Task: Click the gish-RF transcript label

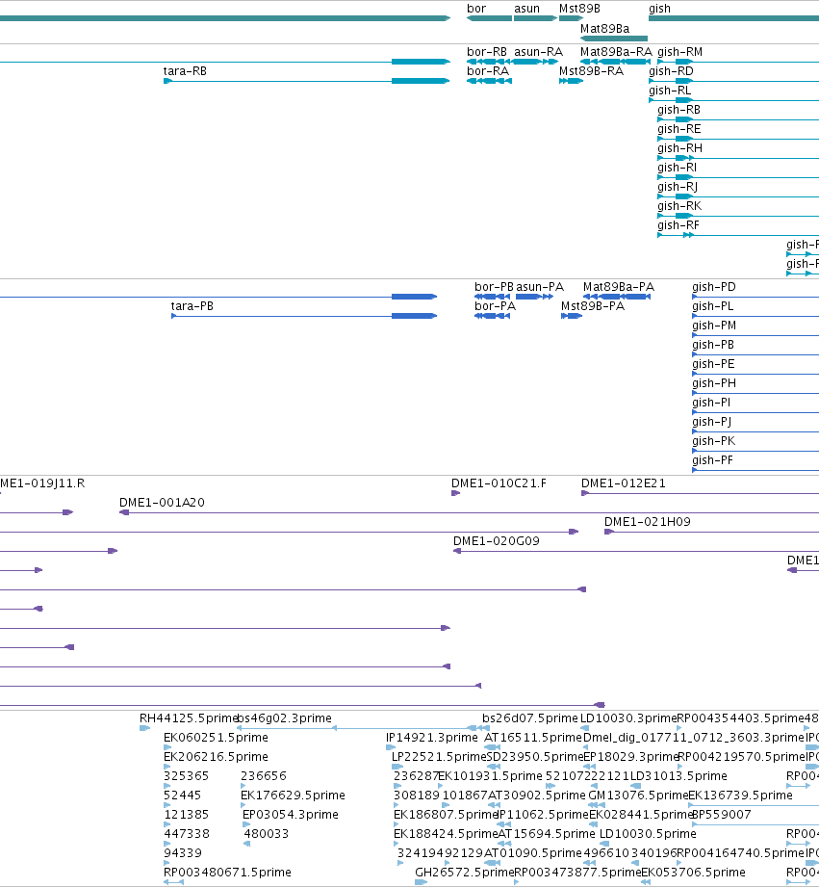Action: pos(678,224)
